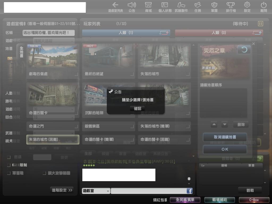Select the 命運的關卡 map thumbnail

click(53, 100)
